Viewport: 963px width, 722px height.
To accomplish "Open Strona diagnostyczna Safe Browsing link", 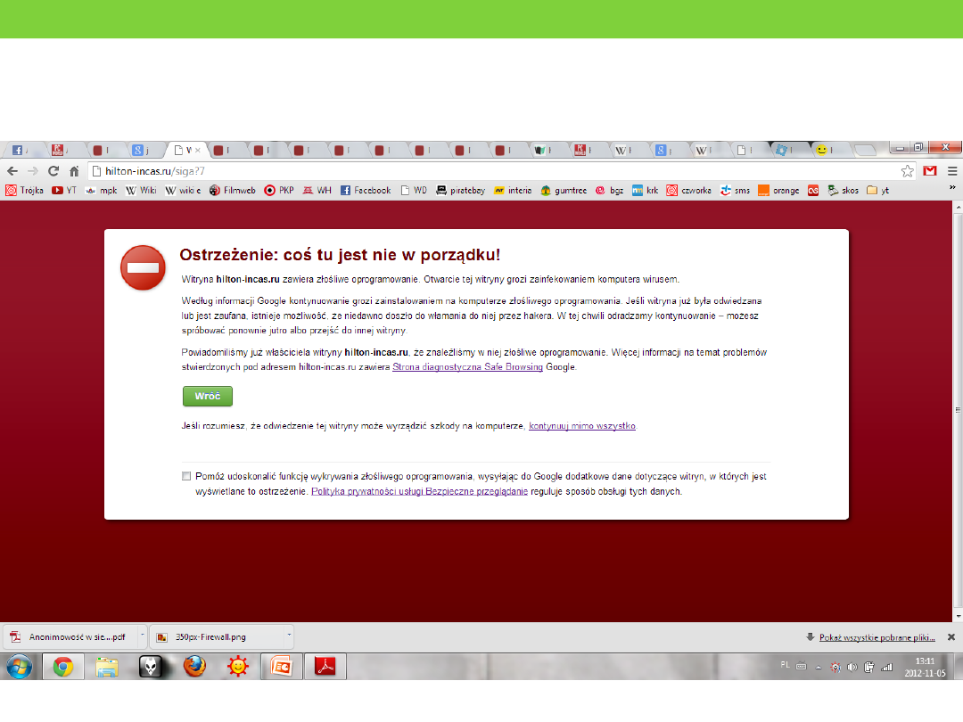I will [467, 366].
